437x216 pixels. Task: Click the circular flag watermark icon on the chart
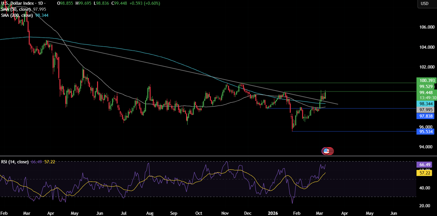326,151
